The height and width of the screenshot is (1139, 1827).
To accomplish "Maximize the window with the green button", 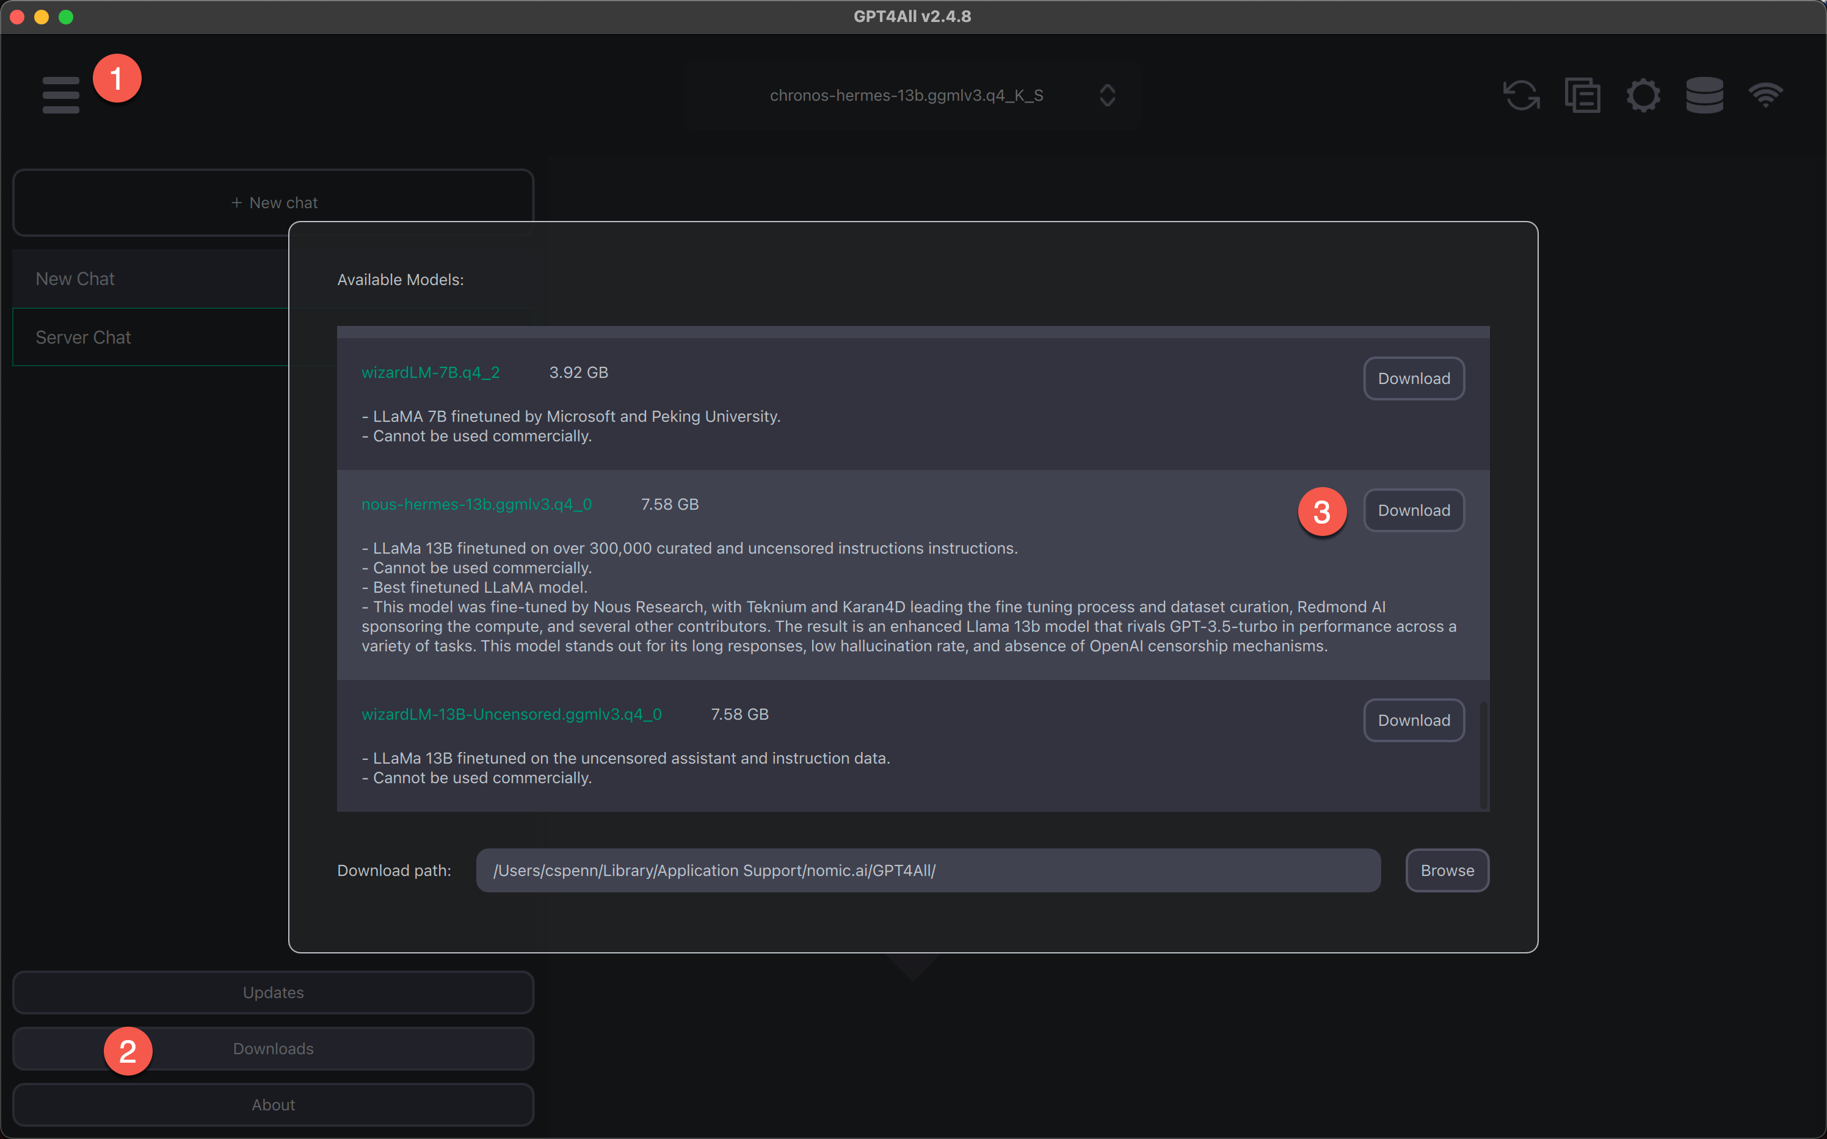I will [x=65, y=16].
